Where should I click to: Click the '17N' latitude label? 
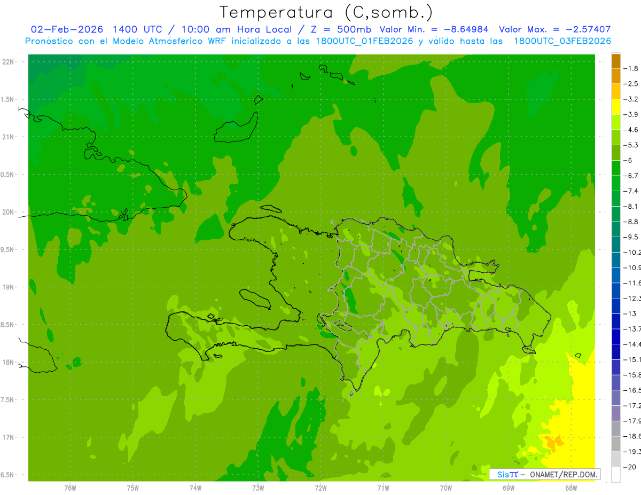pyautogui.click(x=8, y=437)
